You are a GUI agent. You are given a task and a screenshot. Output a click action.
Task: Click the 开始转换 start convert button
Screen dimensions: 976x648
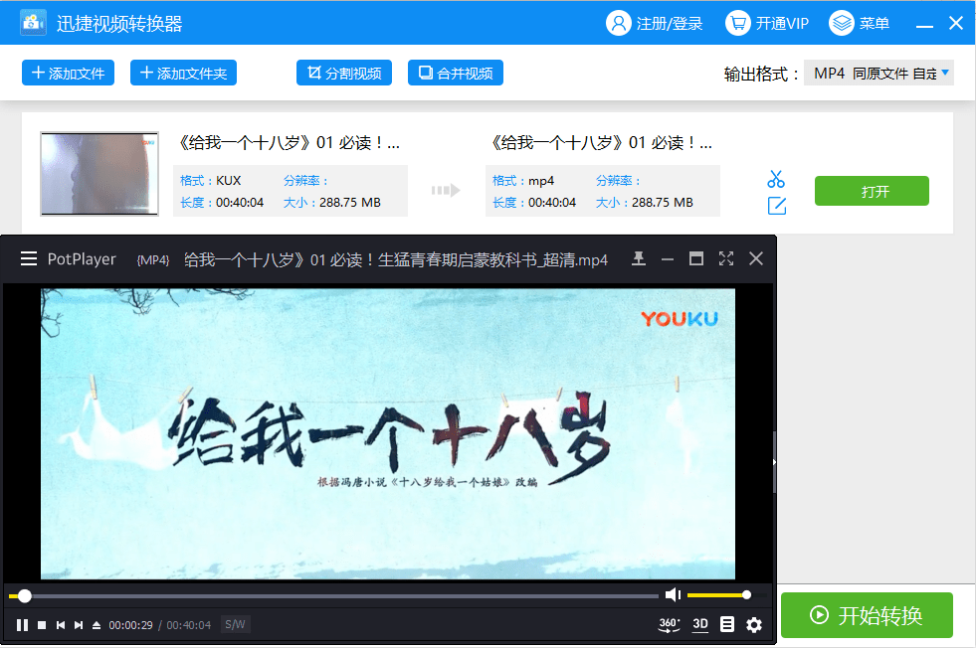point(867,615)
